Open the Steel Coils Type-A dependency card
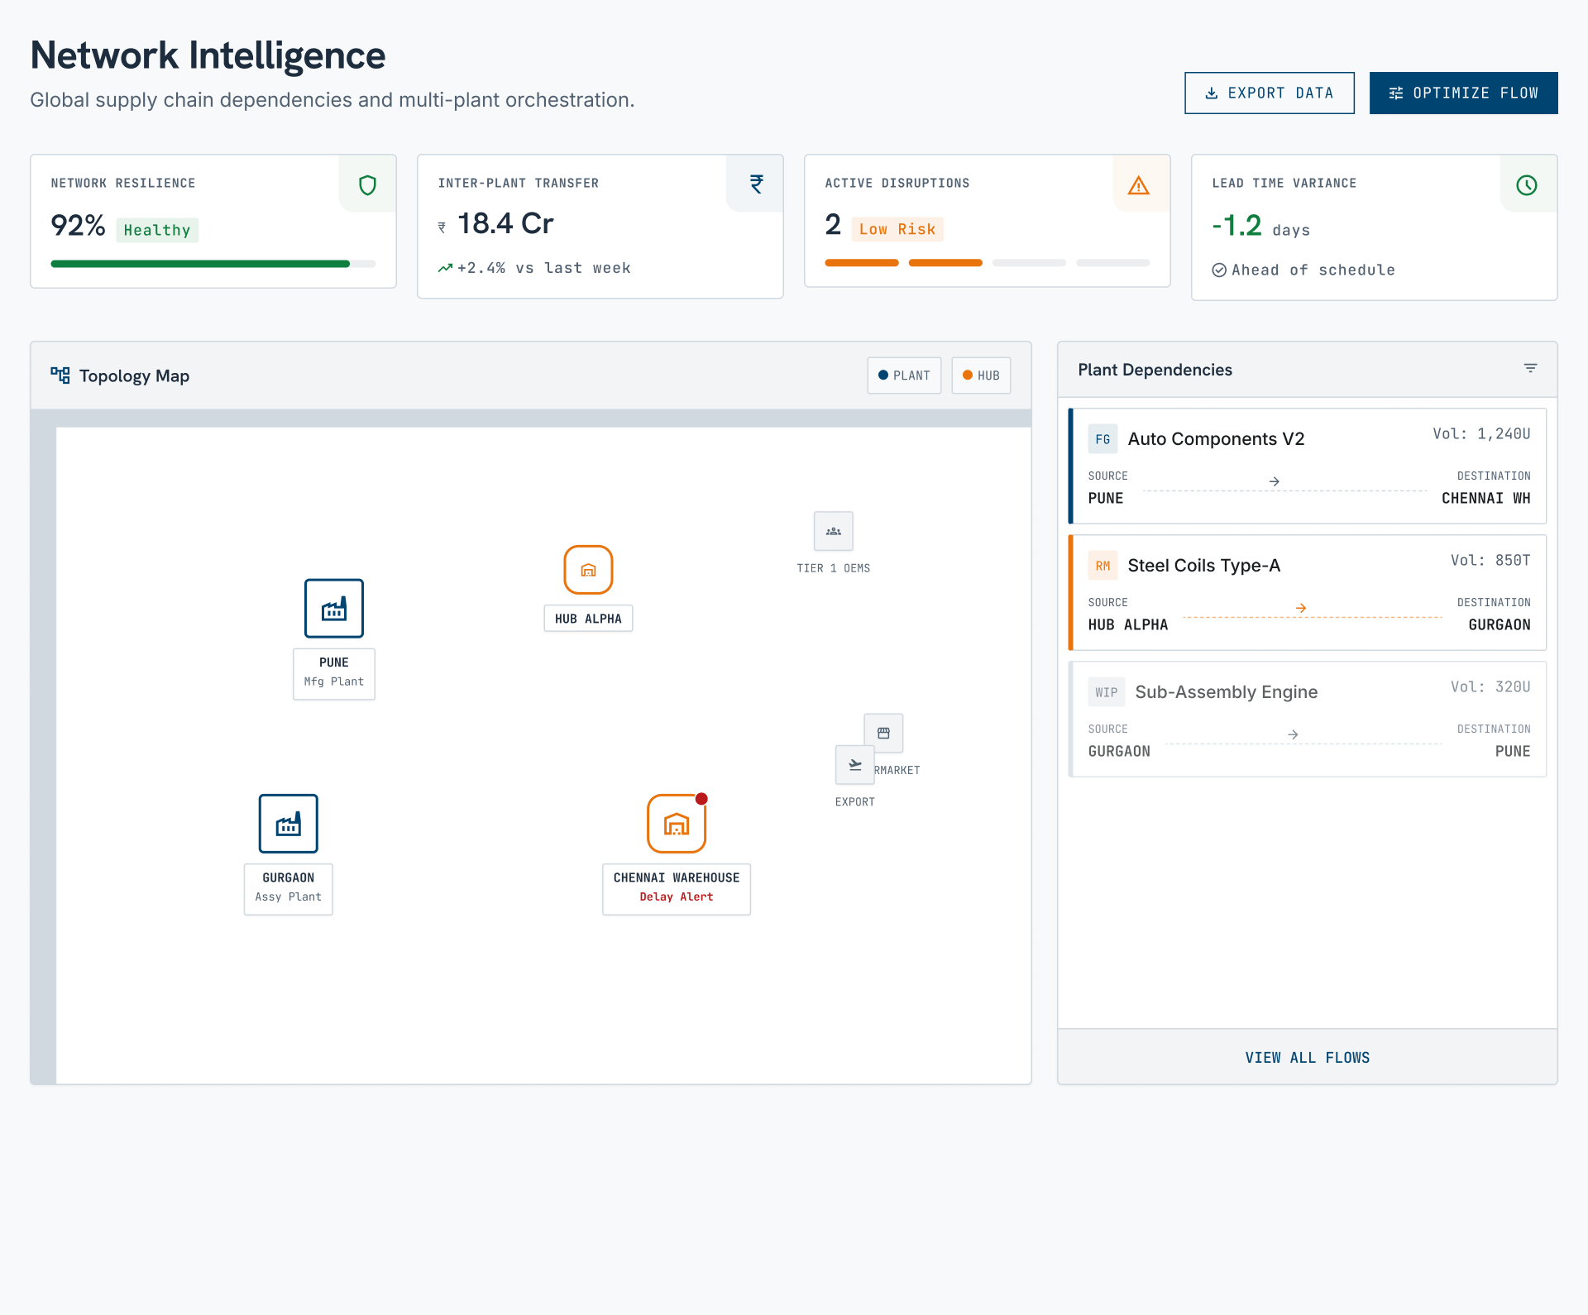The width and height of the screenshot is (1588, 1315). [x=1308, y=592]
